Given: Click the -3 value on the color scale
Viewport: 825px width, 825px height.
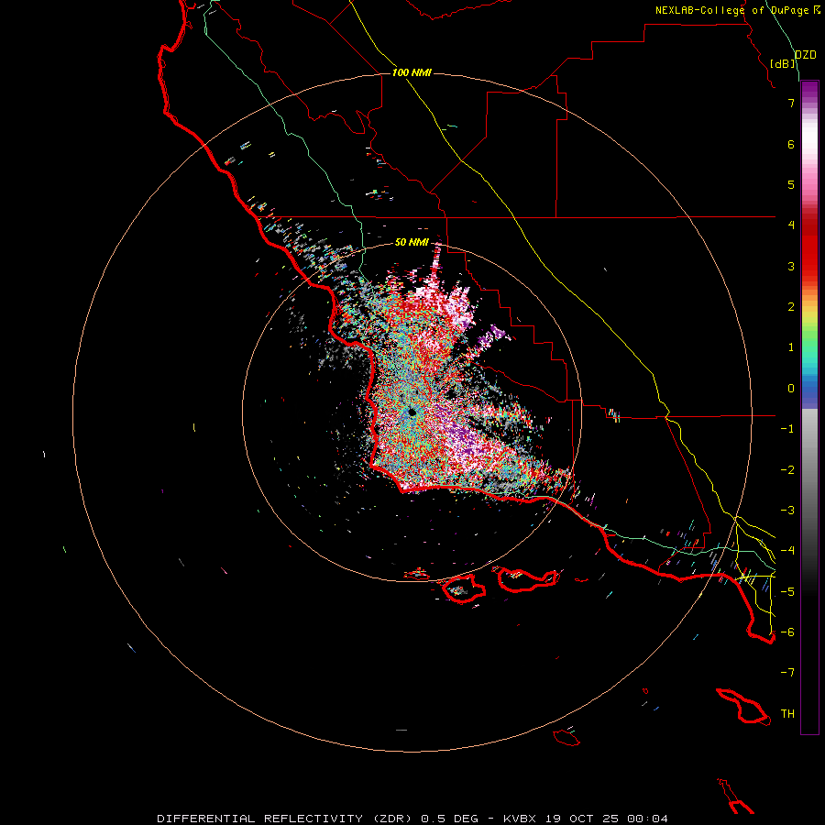Looking at the screenshot, I should click(787, 511).
